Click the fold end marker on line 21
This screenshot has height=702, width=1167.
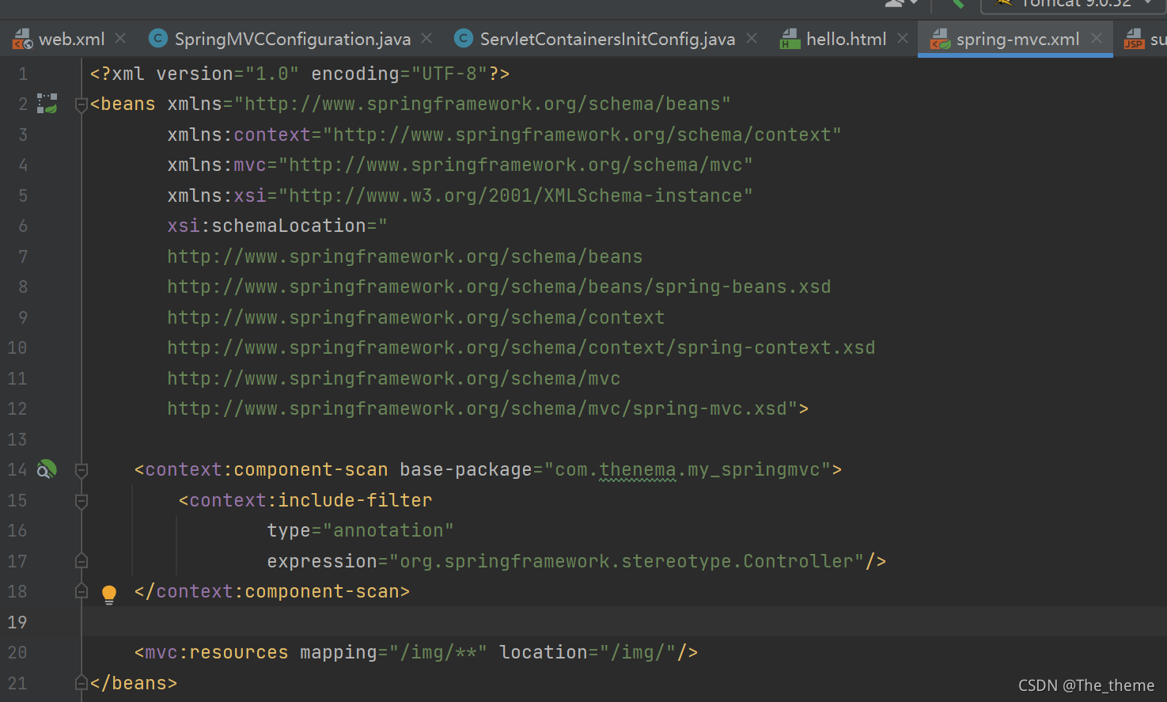click(x=81, y=682)
